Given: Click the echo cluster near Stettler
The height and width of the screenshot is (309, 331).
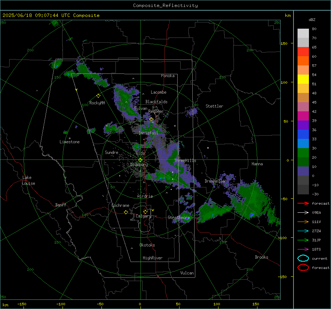Looking at the screenshot, I should pos(192,111).
